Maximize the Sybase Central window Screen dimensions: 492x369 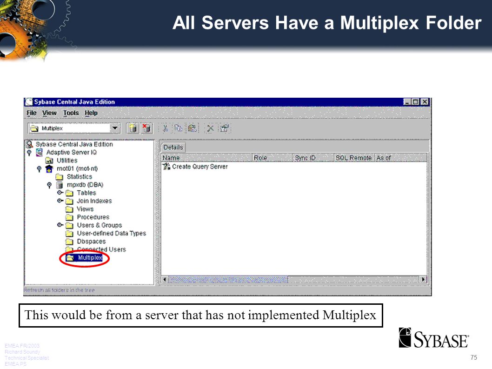click(x=415, y=102)
